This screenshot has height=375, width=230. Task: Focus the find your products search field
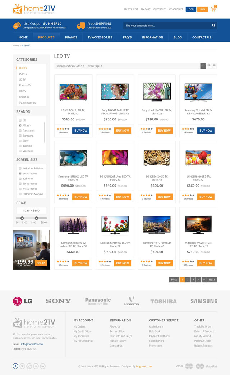tap(167, 26)
